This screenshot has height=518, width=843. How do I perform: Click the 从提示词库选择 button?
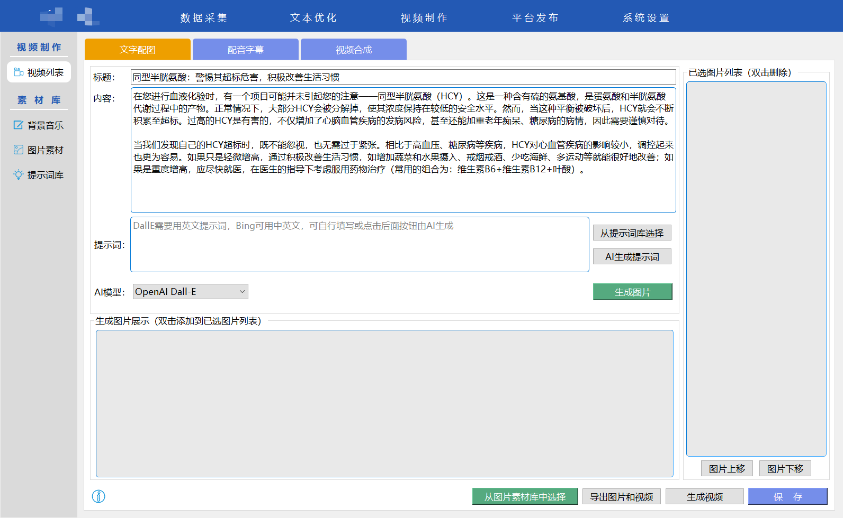[632, 233]
